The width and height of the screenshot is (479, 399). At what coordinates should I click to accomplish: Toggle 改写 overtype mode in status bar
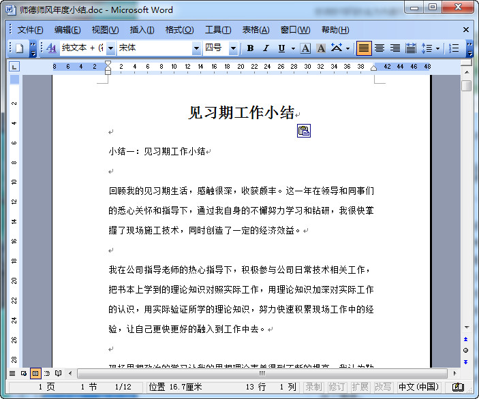[383, 387]
